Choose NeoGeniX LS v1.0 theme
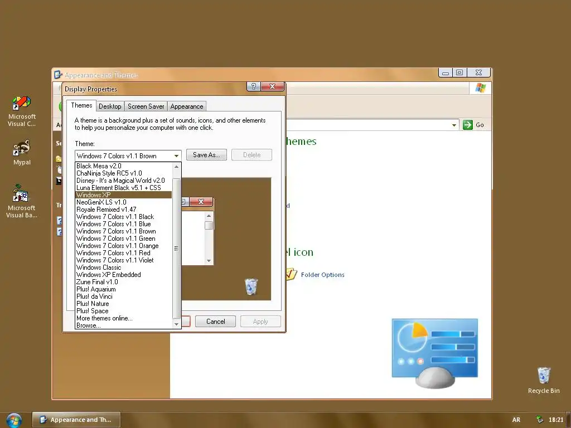 (x=123, y=202)
